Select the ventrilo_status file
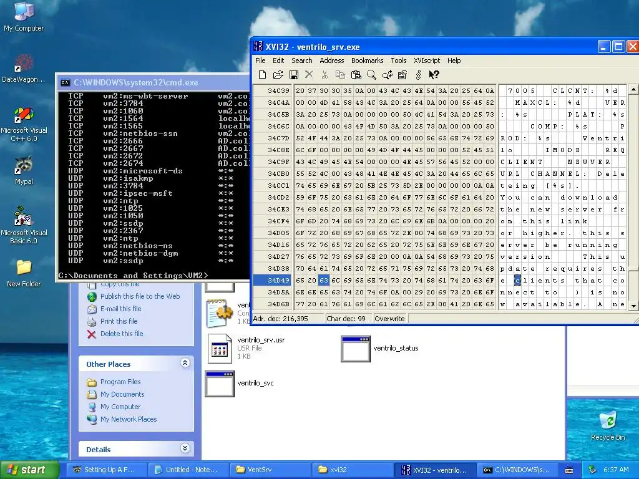Screen dimensions: 639x479 coord(380,348)
